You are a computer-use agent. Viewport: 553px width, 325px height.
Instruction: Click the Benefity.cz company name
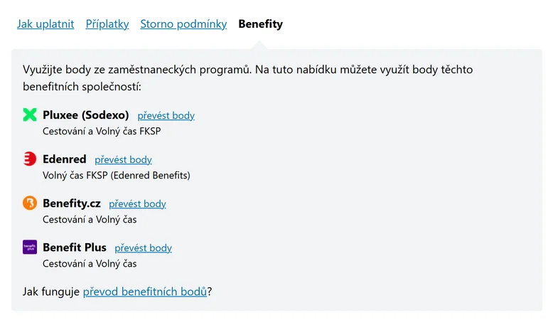click(71, 203)
